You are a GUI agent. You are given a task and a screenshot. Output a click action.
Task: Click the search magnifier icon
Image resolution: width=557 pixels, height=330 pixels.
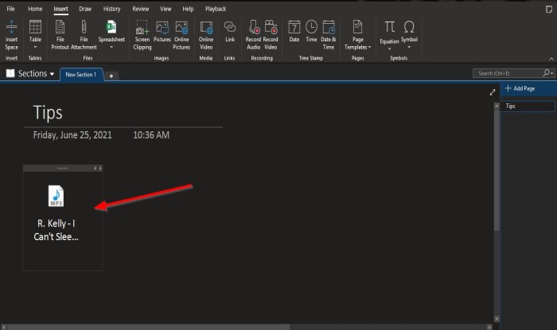coord(546,72)
